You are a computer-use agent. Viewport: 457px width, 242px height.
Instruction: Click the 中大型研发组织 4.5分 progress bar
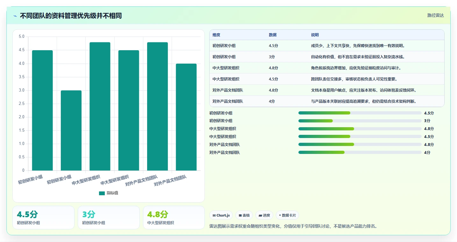[x=360, y=136]
